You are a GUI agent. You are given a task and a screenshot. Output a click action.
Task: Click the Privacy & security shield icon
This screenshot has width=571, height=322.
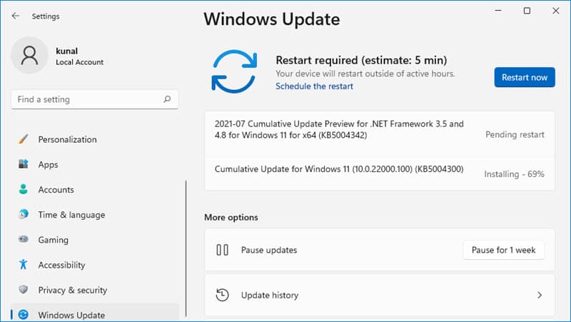(x=24, y=290)
